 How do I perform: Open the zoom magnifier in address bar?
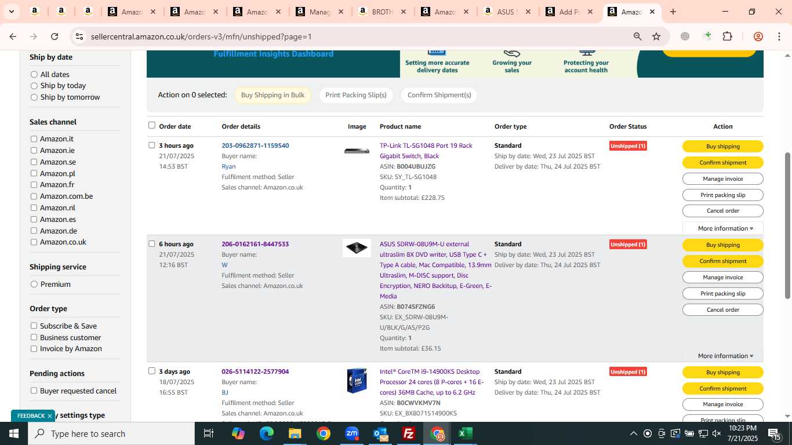(637, 37)
